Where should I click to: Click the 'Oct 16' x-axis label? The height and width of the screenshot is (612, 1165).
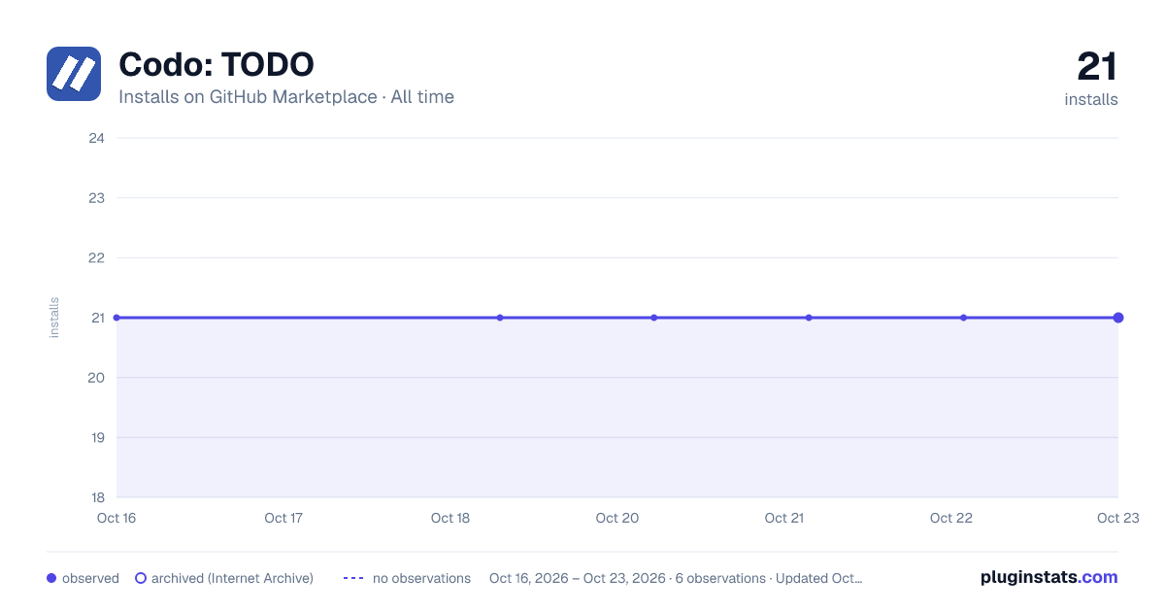point(116,518)
